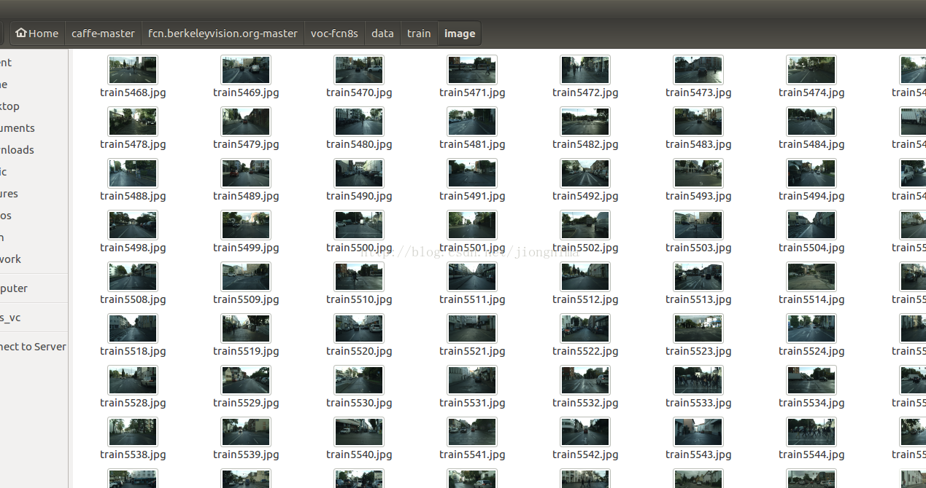Select train5482.jpg thumbnail

[x=585, y=122]
